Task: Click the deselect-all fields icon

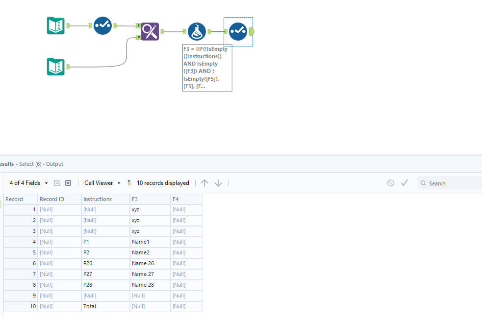Action: click(68, 182)
